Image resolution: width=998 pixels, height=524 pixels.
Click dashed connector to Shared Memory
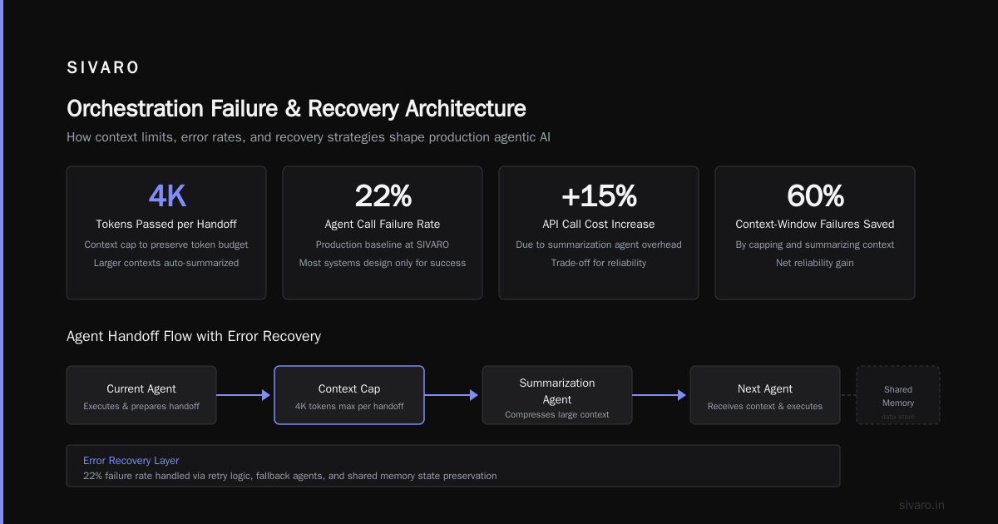[x=848, y=395]
